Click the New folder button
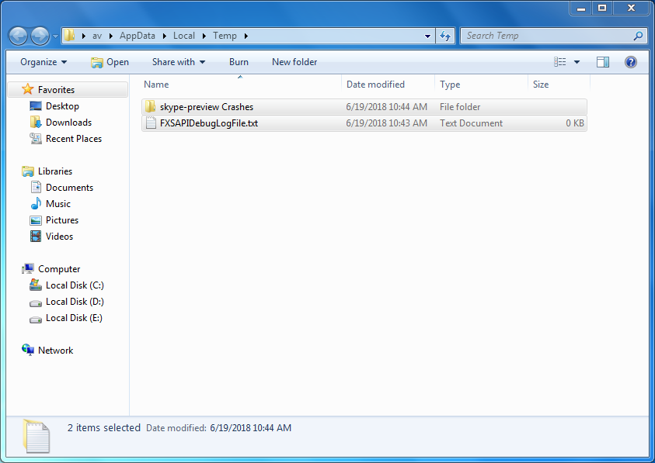The image size is (655, 463). [x=294, y=62]
